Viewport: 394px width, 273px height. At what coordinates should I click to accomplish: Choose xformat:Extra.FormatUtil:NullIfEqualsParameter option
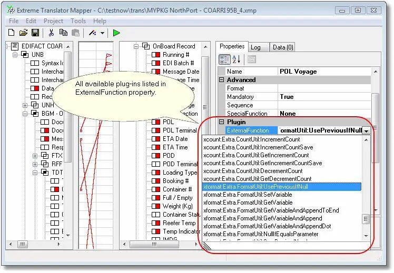click(x=281, y=234)
